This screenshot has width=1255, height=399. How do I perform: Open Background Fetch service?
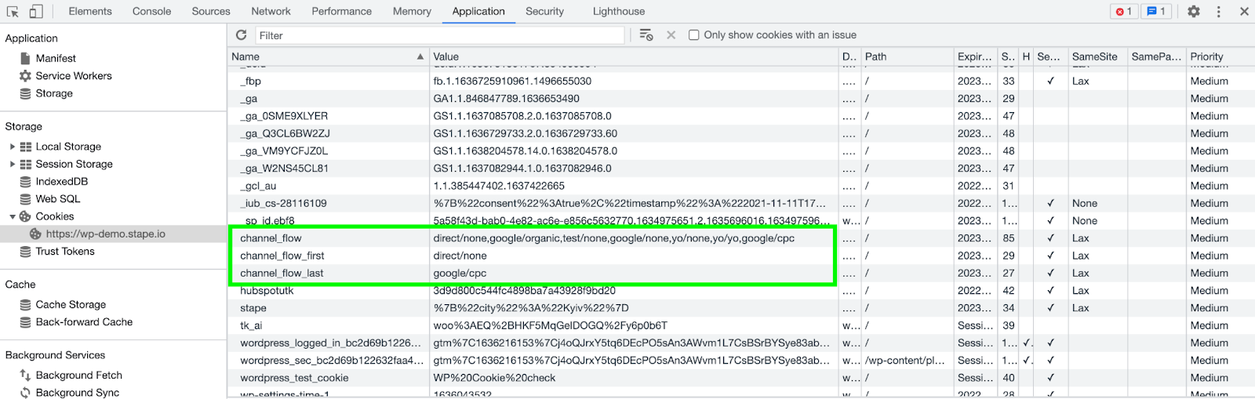tap(78, 375)
